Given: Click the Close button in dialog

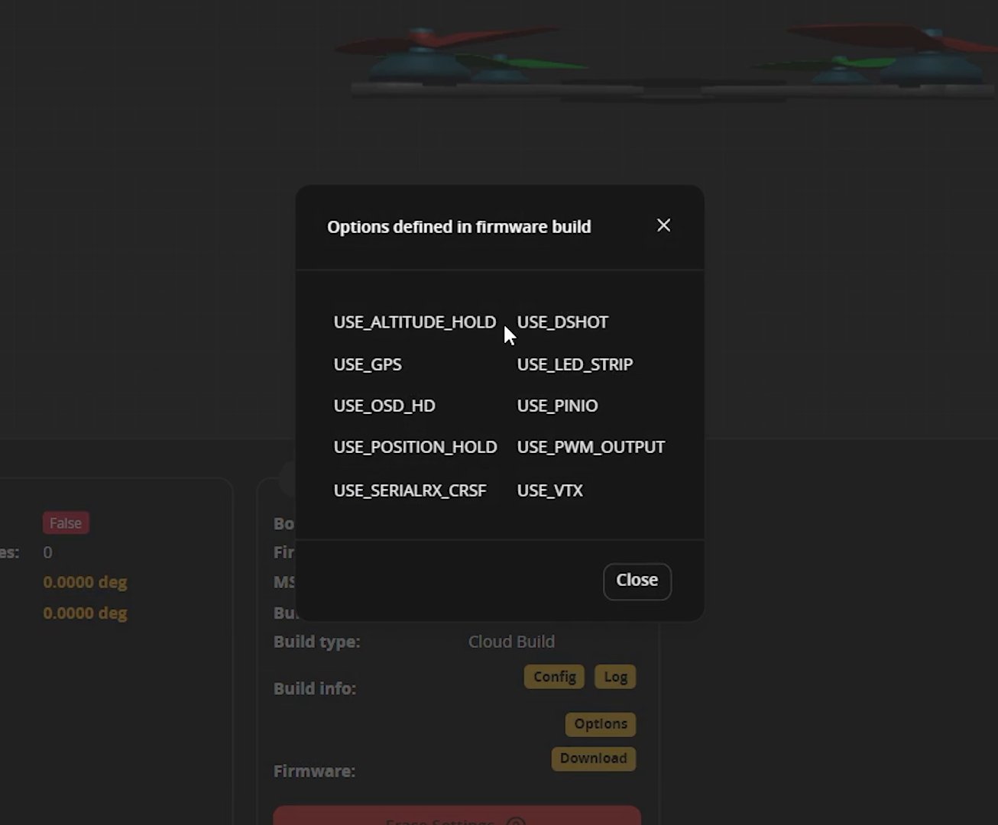Looking at the screenshot, I should tap(637, 581).
